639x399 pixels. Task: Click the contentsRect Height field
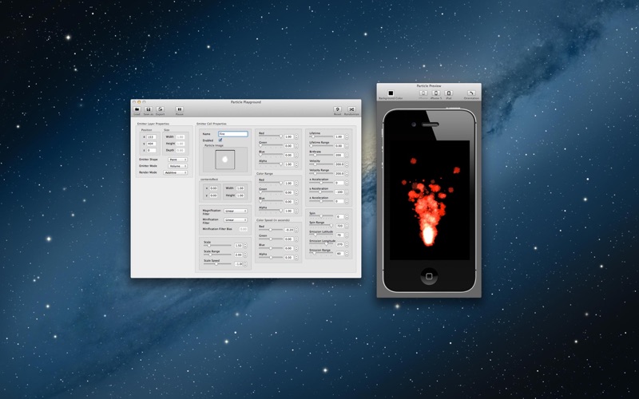(x=240, y=196)
